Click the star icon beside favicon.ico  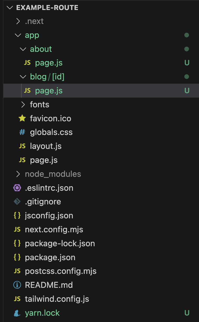(x=22, y=118)
